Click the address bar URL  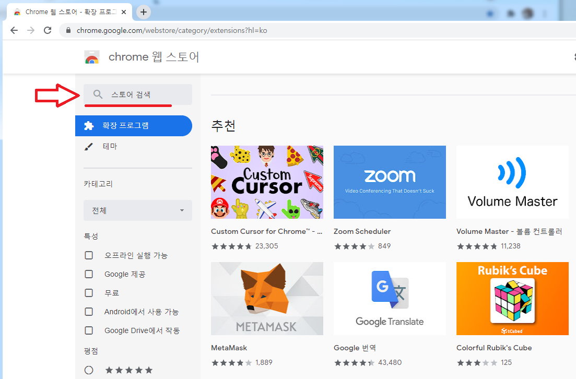(172, 30)
